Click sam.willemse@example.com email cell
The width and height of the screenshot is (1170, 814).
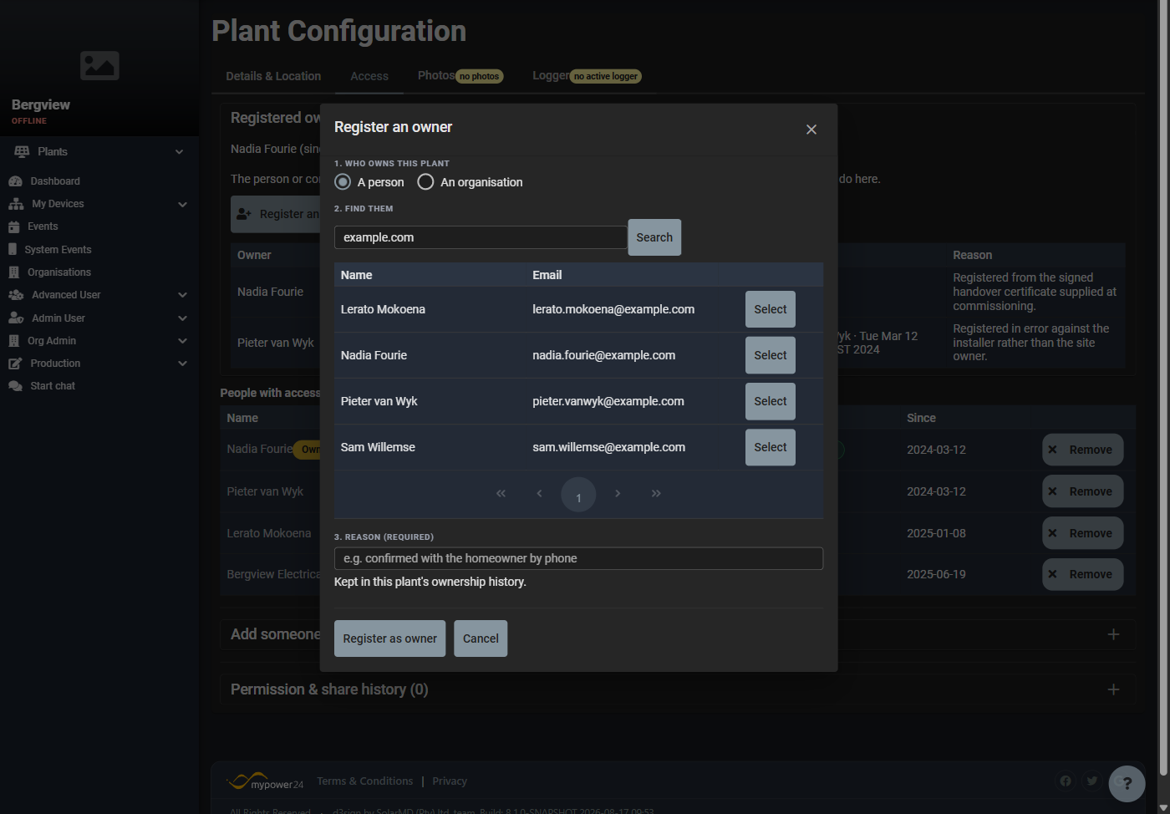(x=609, y=447)
